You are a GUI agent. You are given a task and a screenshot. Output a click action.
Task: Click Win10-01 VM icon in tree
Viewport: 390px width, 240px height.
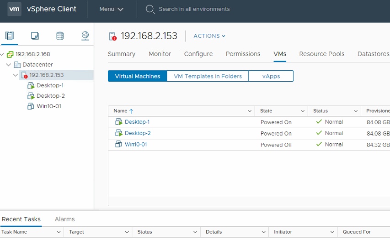[31, 106]
